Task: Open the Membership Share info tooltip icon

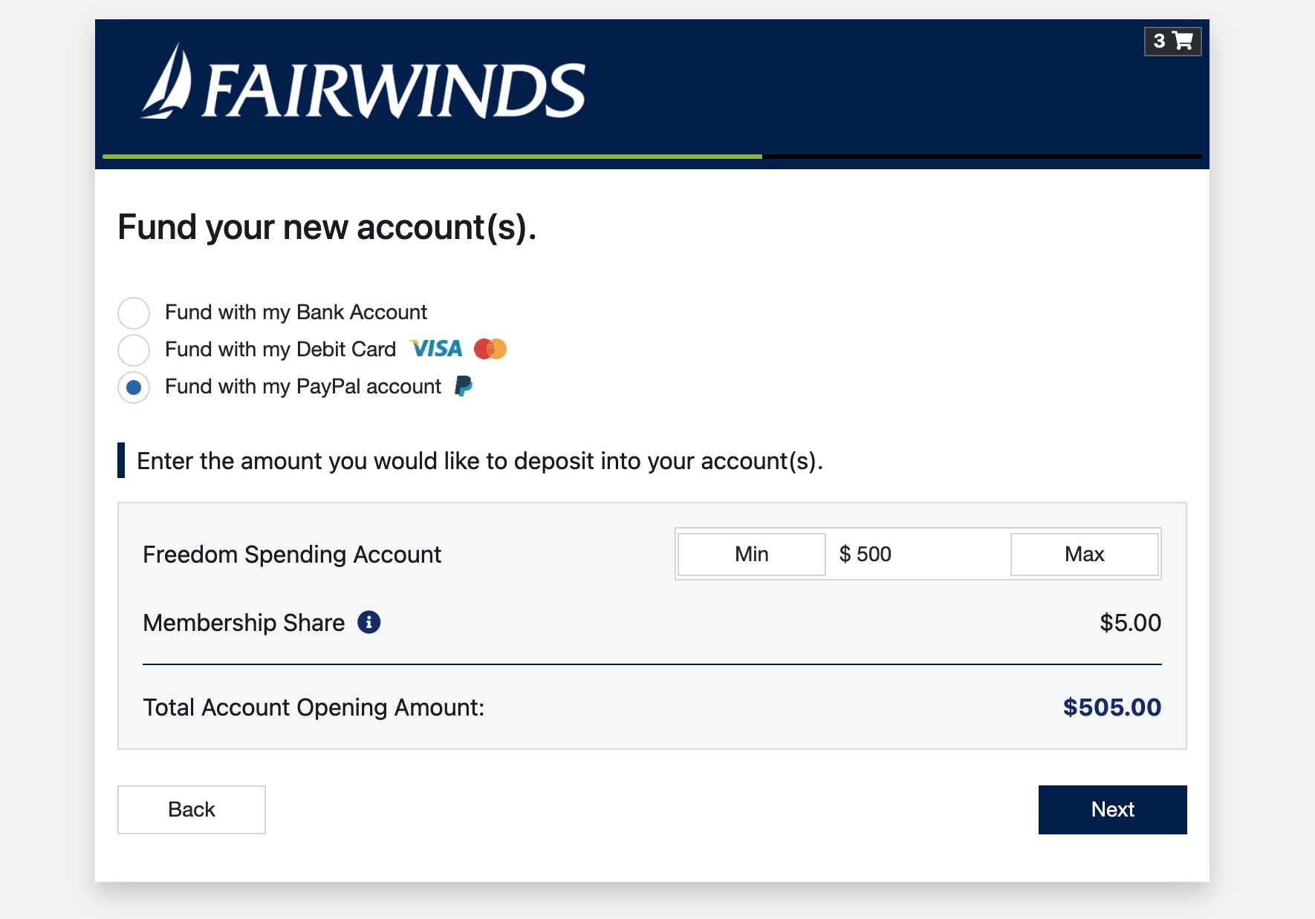Action: coord(369,622)
